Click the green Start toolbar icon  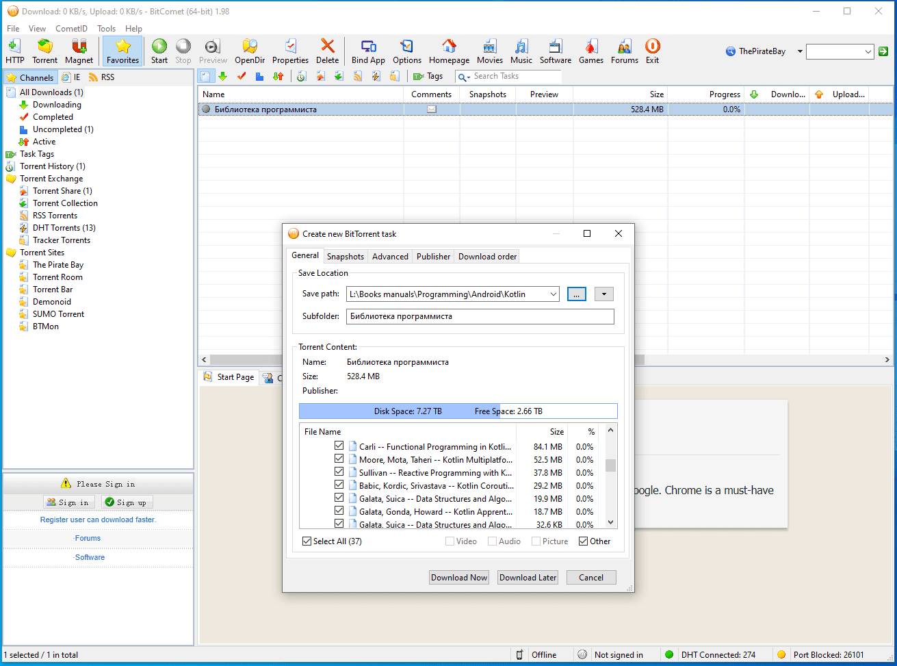click(x=159, y=51)
